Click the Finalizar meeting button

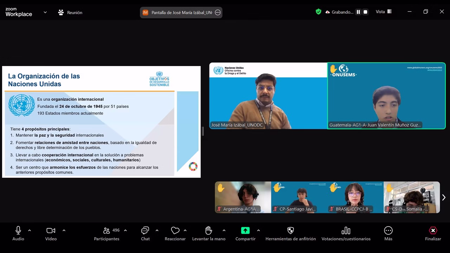tap(433, 233)
